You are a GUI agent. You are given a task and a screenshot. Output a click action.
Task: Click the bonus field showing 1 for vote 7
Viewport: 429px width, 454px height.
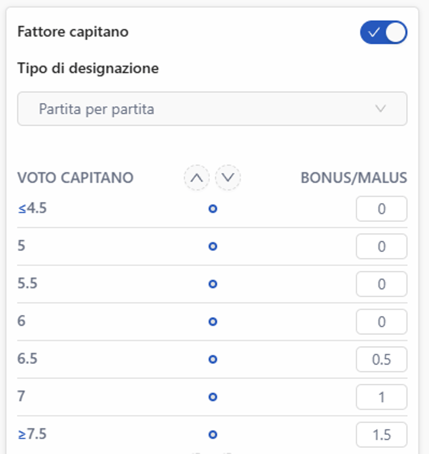pyautogui.click(x=382, y=397)
